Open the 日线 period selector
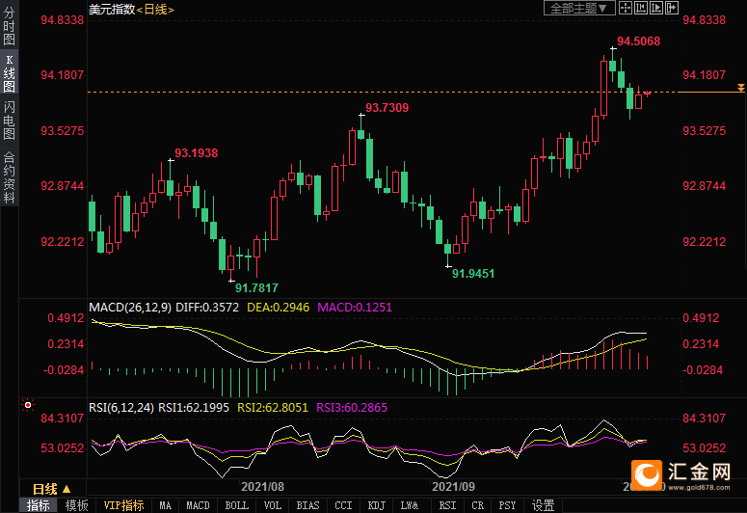This screenshot has height=513, width=747. point(51,489)
